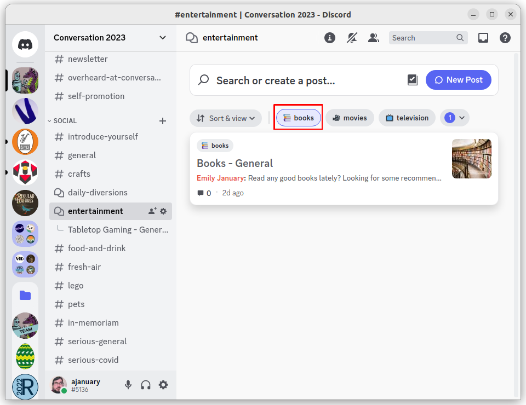Open Conversation 2023 server menu
Screen dimensions: 526x405
[110, 38]
